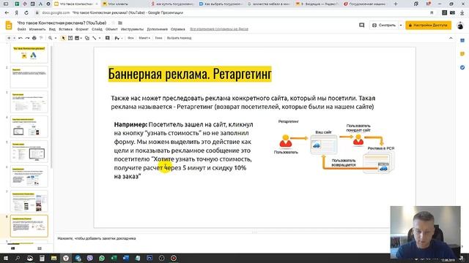Click the browser back arrow

point(7,13)
